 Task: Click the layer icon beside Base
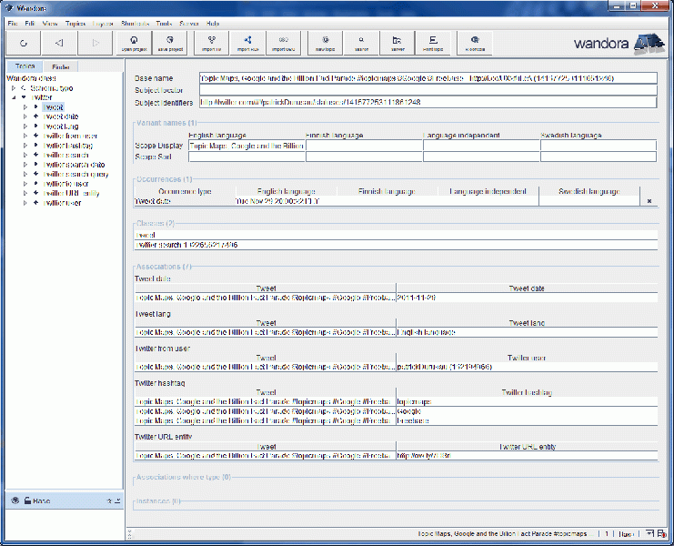click(x=15, y=500)
